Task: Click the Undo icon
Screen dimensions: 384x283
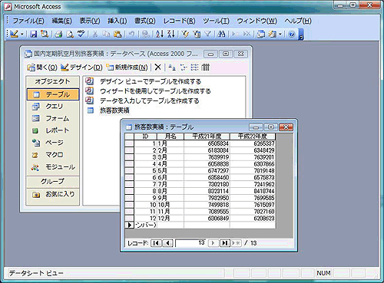Action: click(131, 34)
